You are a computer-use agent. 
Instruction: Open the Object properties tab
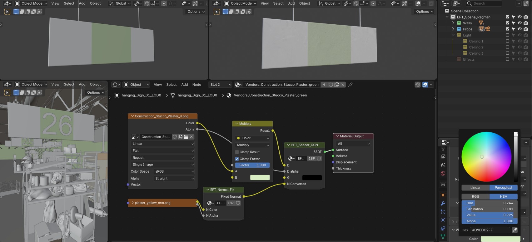(x=443, y=195)
